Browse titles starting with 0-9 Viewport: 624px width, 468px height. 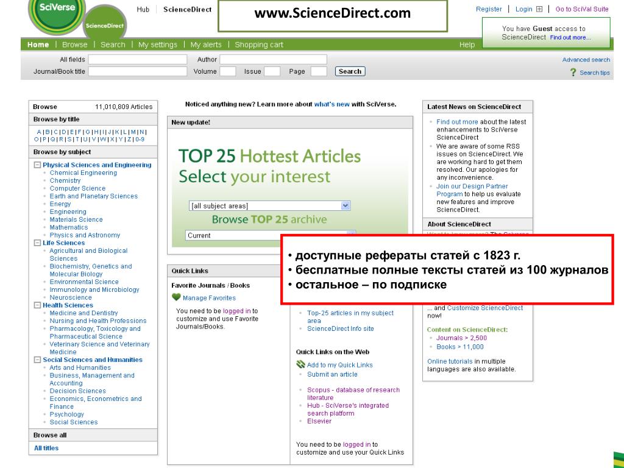140,140
